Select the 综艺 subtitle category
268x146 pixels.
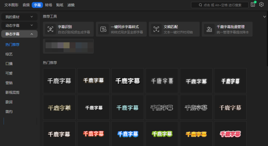click(9, 54)
